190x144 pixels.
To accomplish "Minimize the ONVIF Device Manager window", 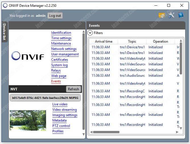I will click(156, 5).
